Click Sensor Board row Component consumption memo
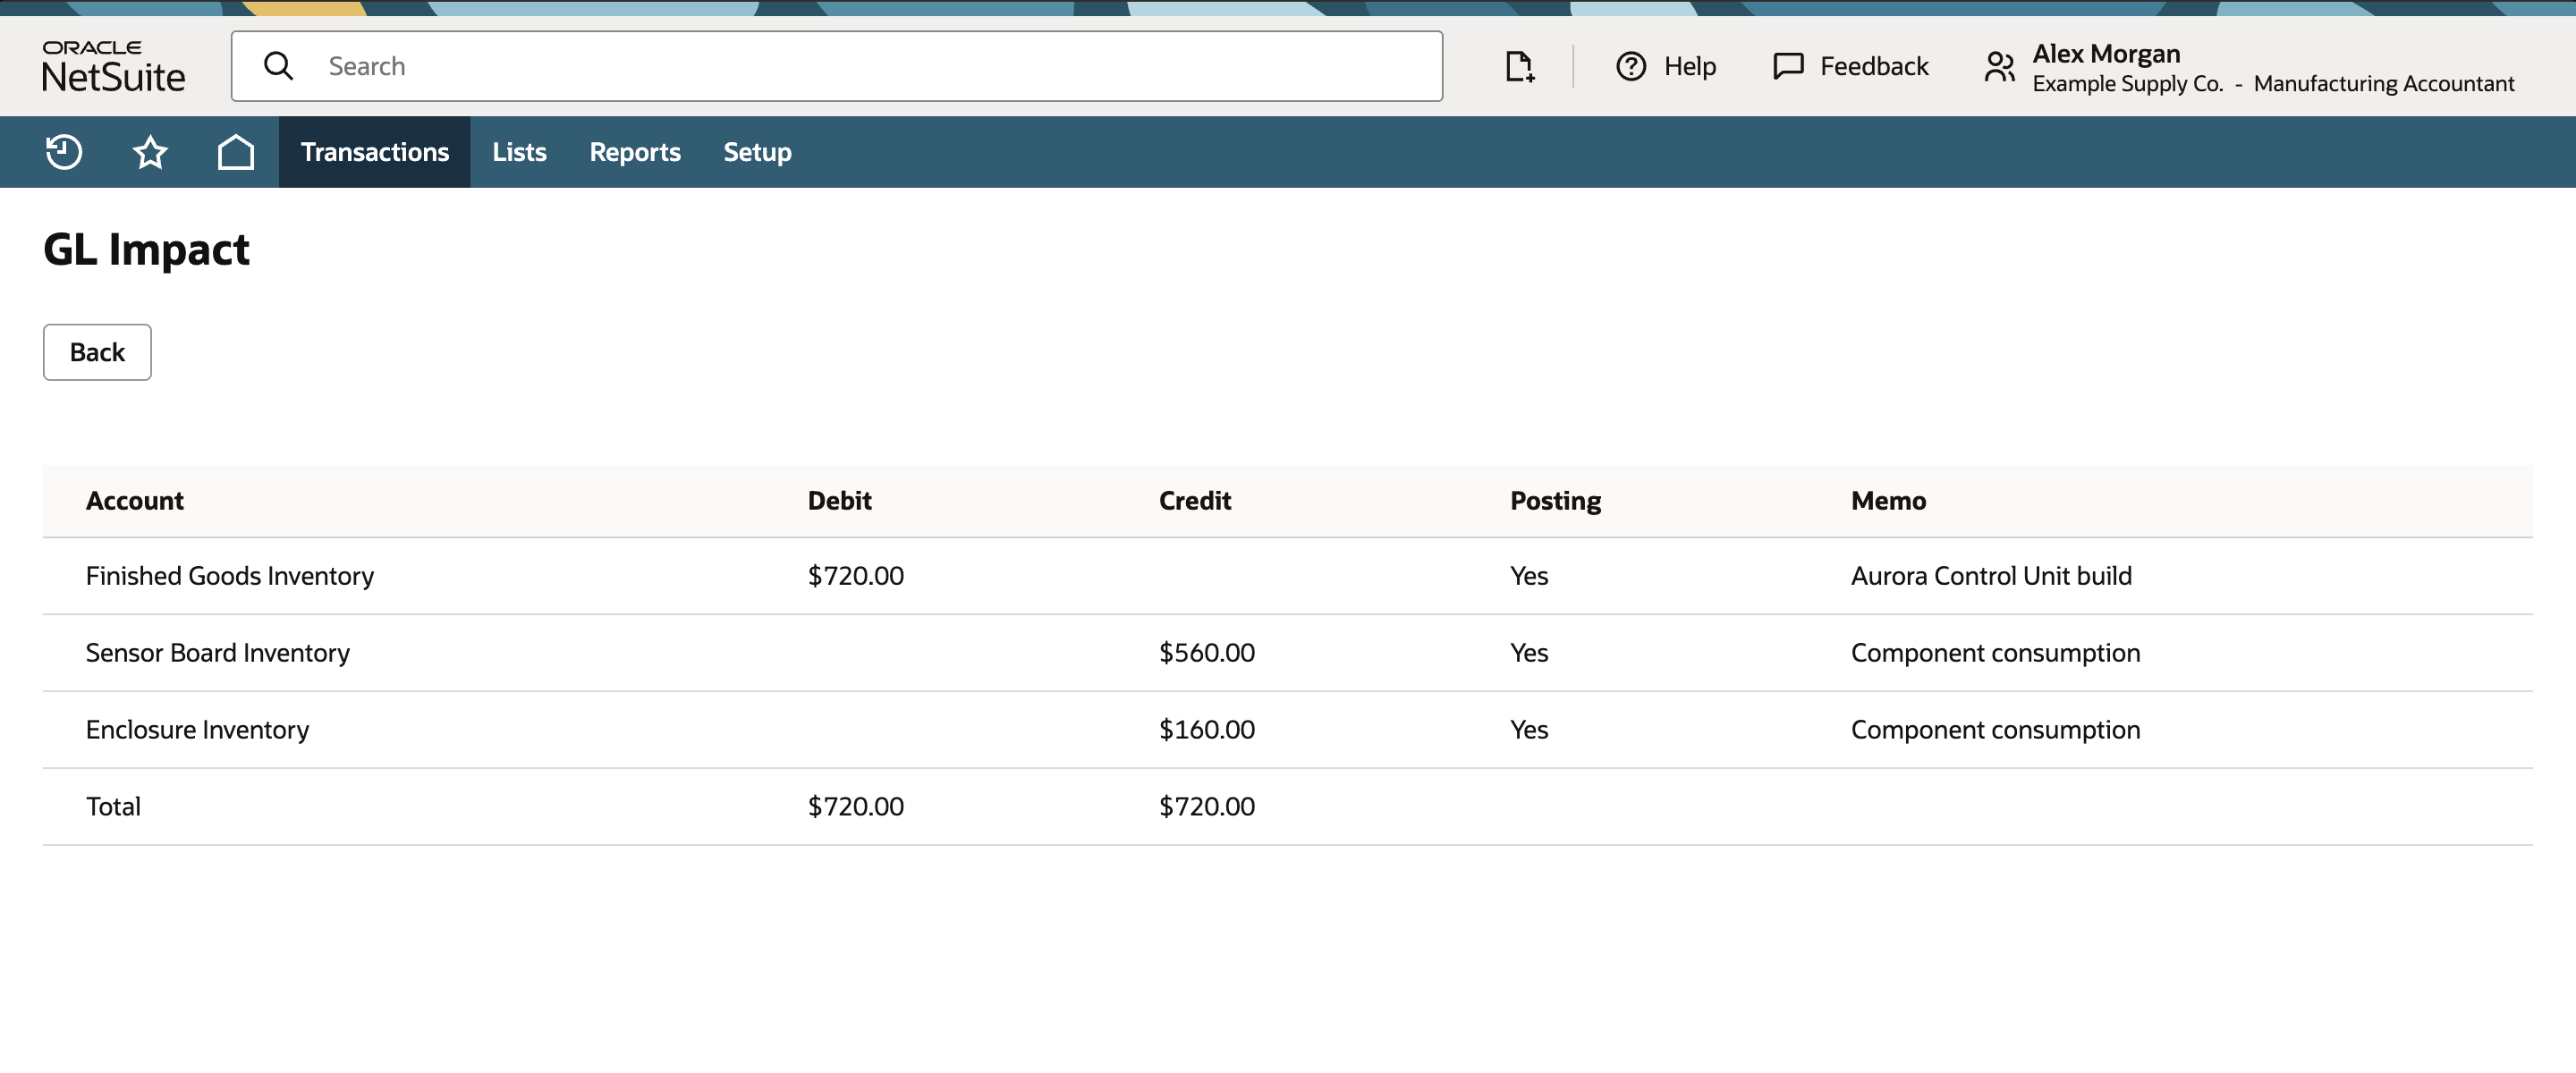 [x=1996, y=653]
